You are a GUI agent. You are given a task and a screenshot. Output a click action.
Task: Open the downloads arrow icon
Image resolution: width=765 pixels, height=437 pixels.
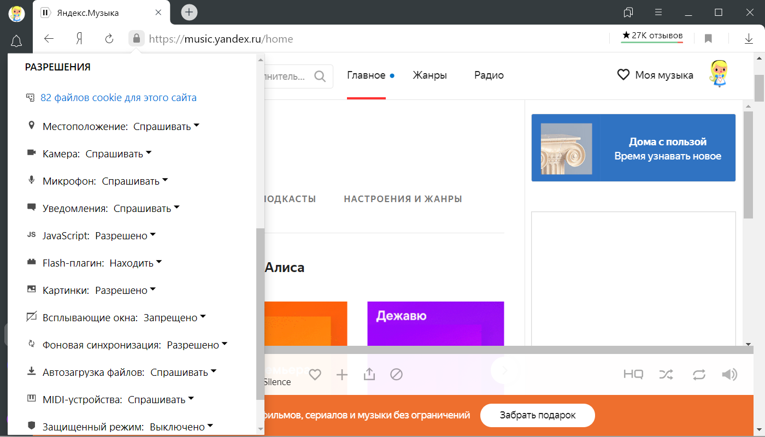(x=749, y=39)
